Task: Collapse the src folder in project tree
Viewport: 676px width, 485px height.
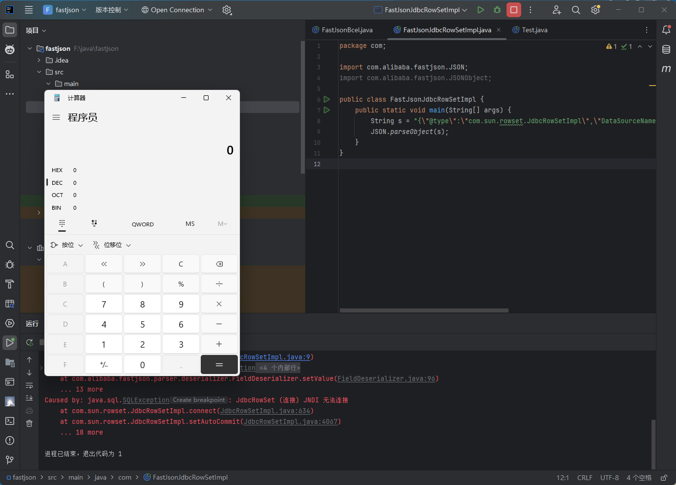Action: click(x=39, y=72)
